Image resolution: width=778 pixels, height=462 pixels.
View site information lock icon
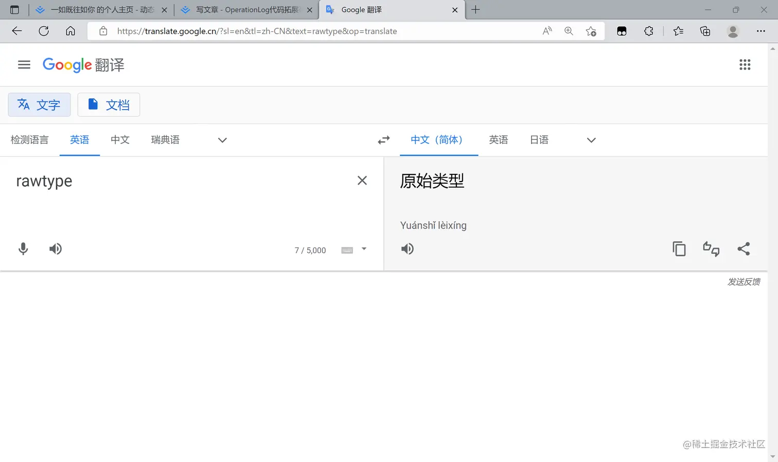(103, 31)
